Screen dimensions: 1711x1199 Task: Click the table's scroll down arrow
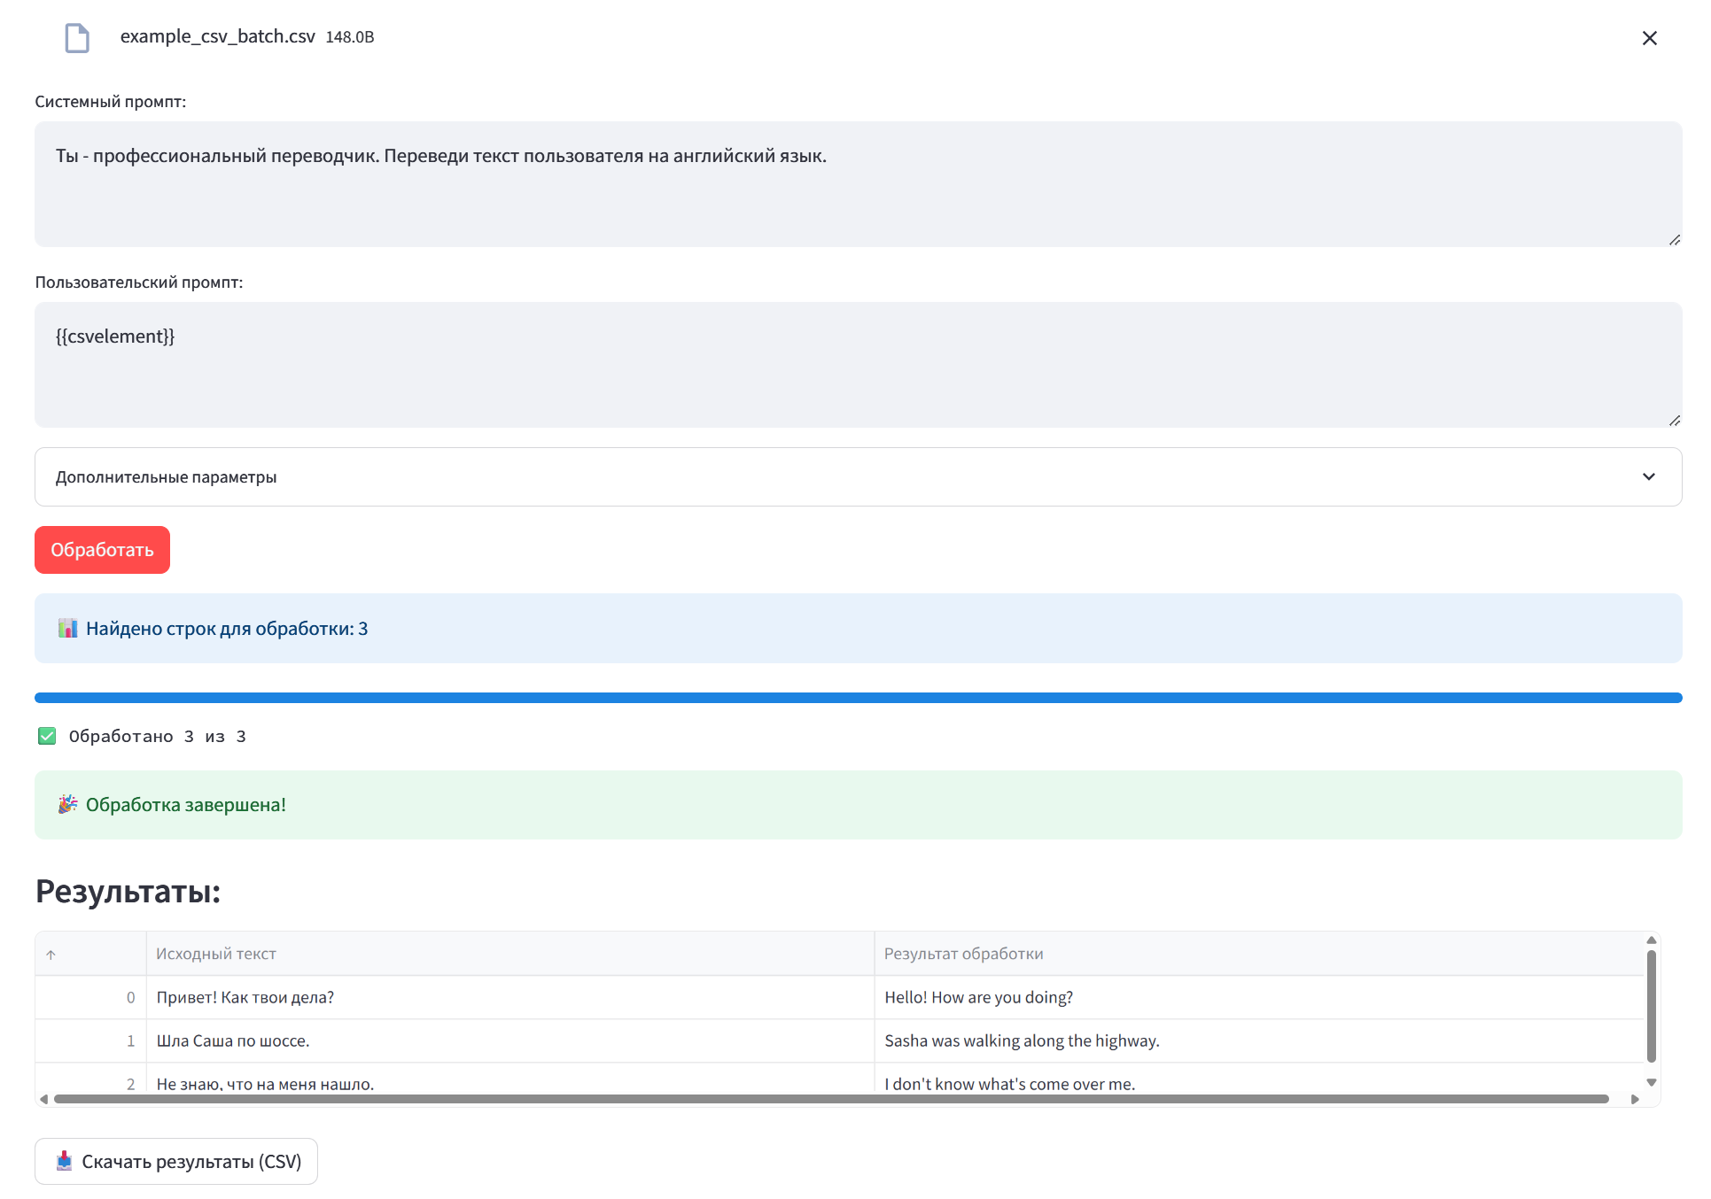click(1651, 1082)
